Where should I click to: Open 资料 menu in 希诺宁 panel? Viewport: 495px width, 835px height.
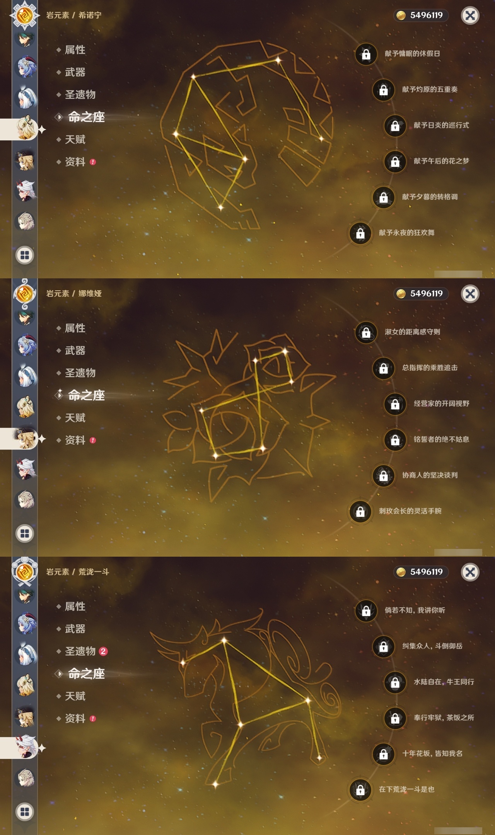tap(76, 162)
